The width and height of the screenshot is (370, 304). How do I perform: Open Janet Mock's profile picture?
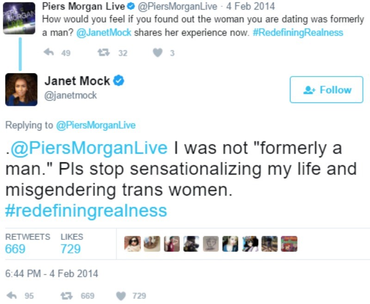[x=21, y=89]
